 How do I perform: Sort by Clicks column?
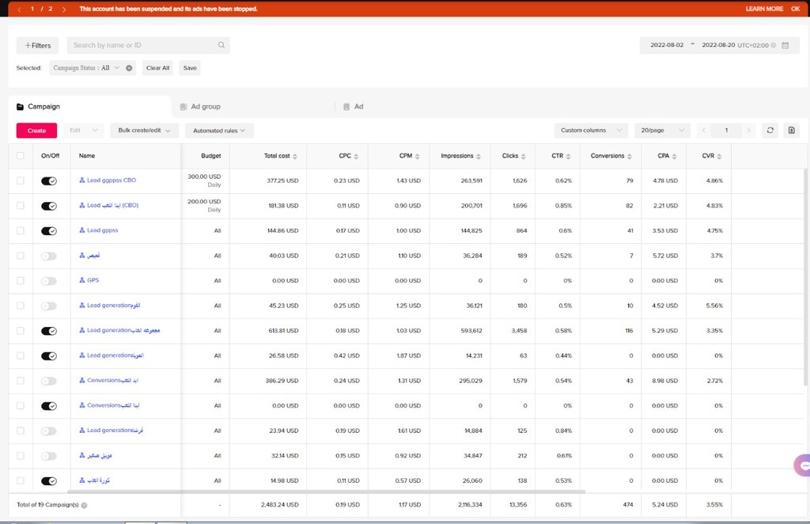point(524,156)
